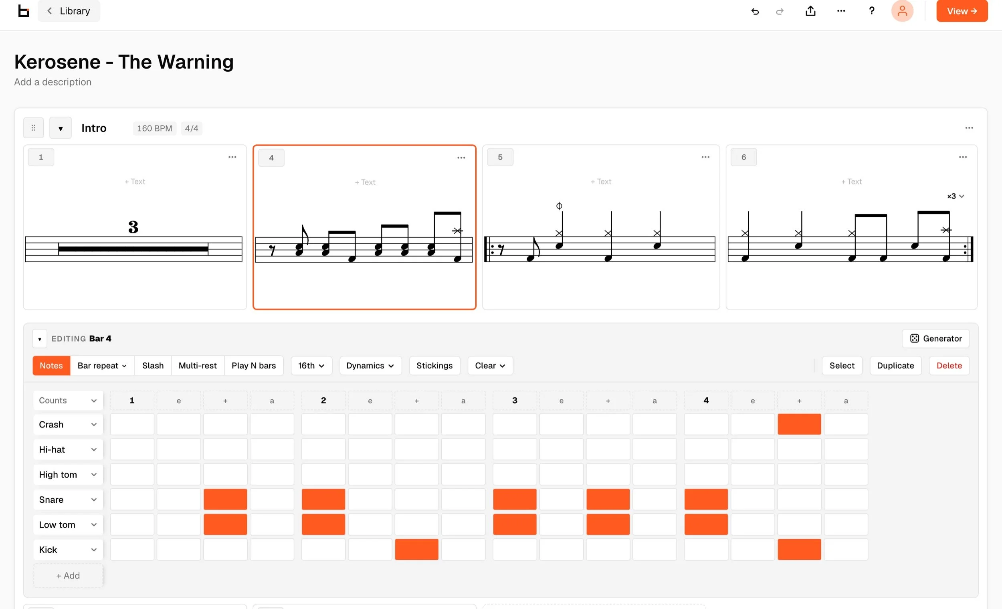Switch to Multi-rest mode

(198, 366)
